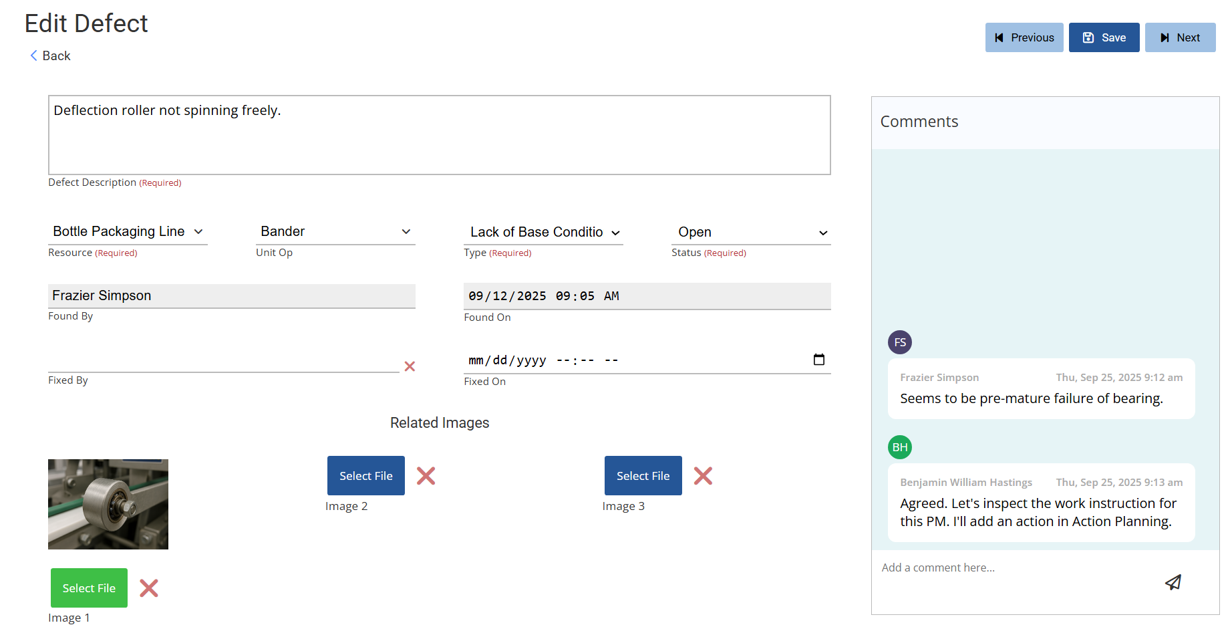Change the Status dropdown from Open
The height and width of the screenshot is (627, 1232).
(751, 233)
